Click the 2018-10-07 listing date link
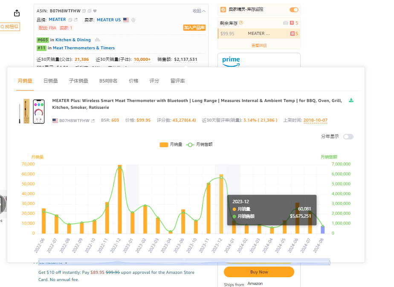 click(316, 120)
